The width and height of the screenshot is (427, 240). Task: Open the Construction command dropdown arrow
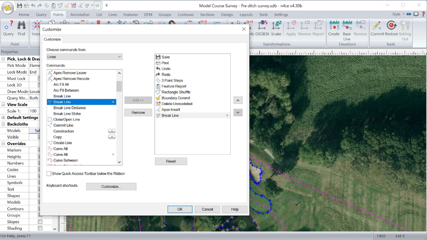pyautogui.click(x=112, y=131)
